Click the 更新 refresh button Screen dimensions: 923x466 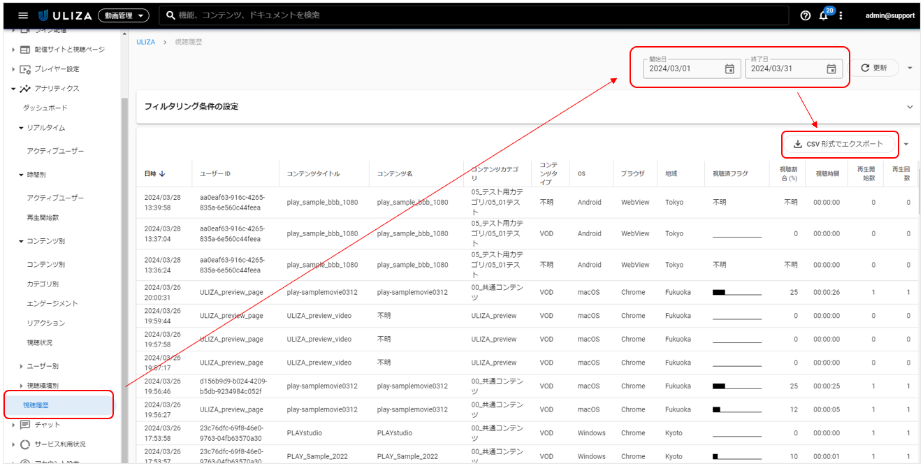pos(873,68)
